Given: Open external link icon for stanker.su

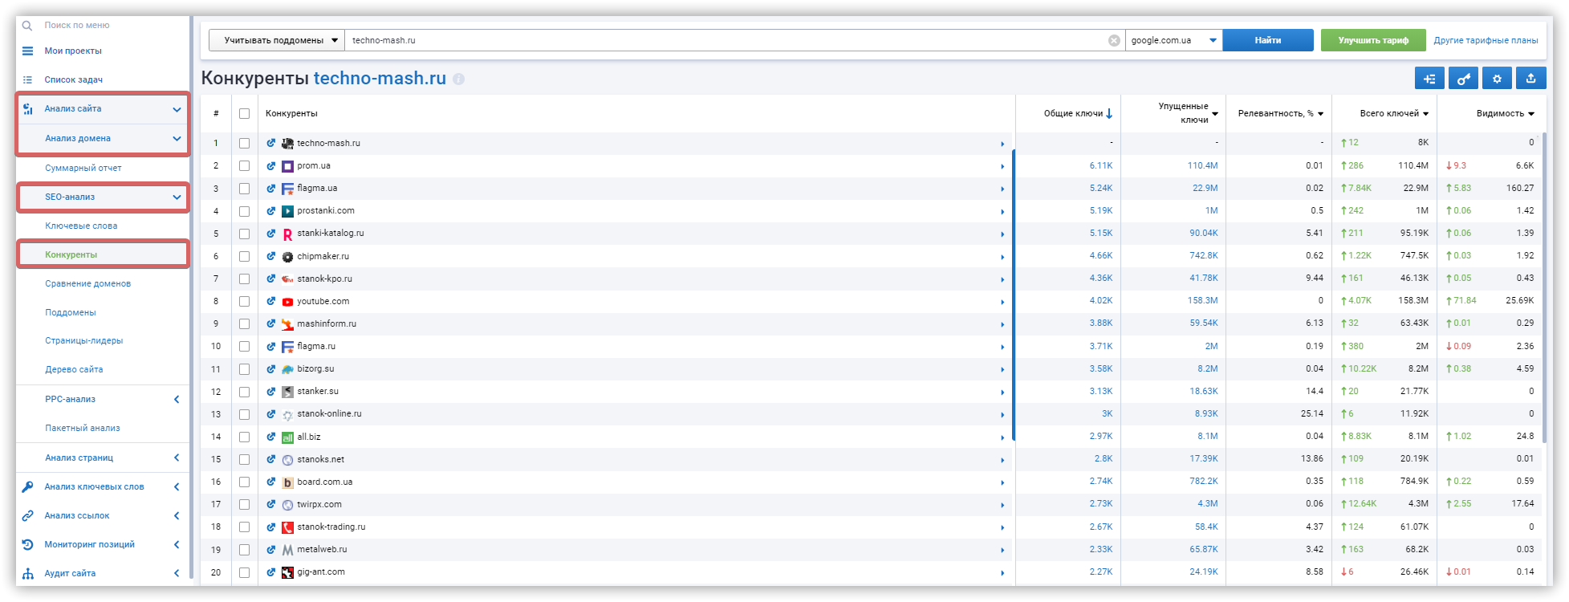Looking at the screenshot, I should 271,392.
